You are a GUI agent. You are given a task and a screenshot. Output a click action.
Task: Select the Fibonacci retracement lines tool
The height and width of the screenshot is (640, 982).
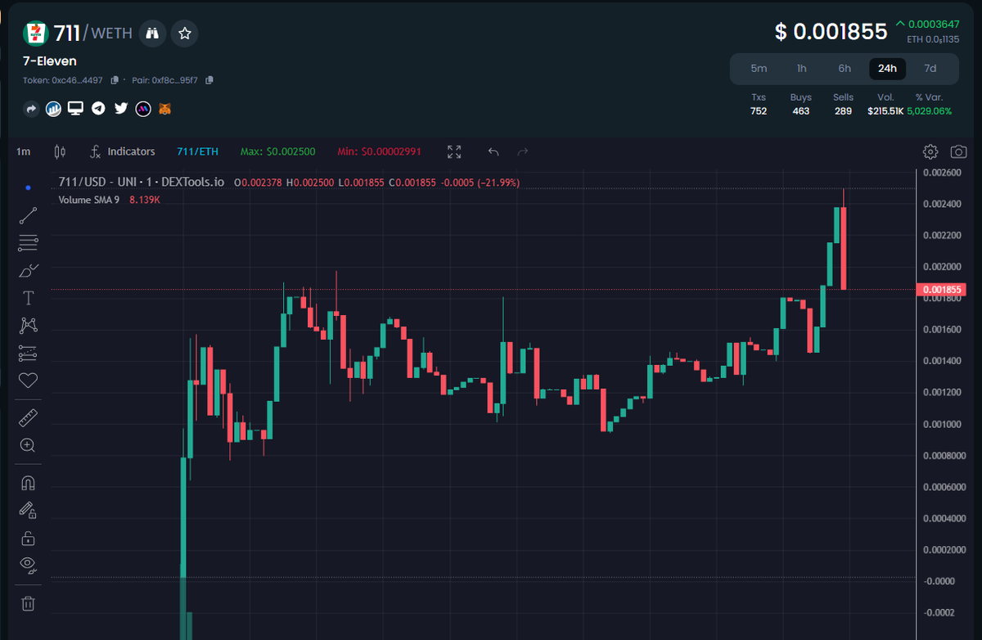28,243
